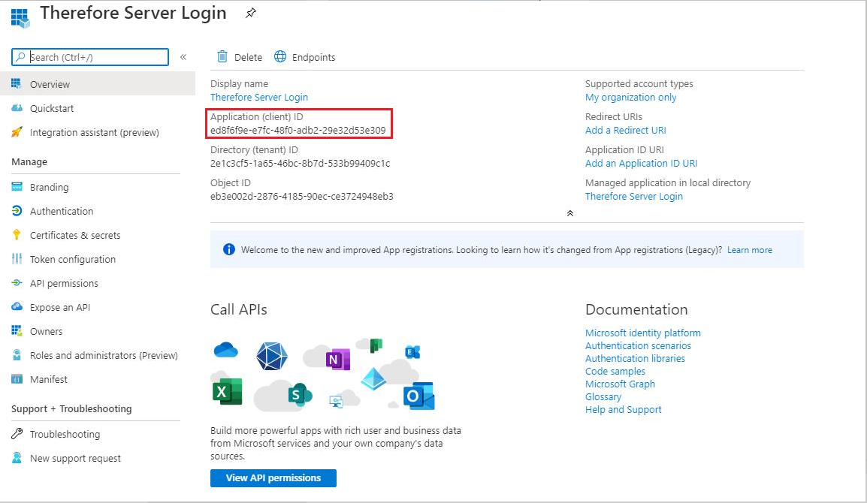Click the app registration grid icon in header
Image resolution: width=867 pixels, height=503 pixels.
pos(20,18)
